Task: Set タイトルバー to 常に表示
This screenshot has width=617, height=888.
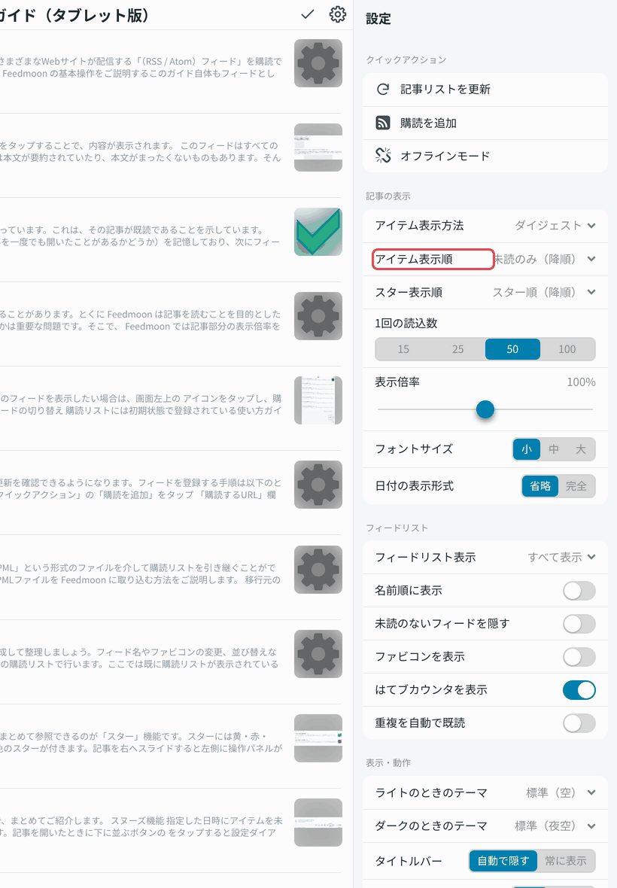Action: point(566,861)
